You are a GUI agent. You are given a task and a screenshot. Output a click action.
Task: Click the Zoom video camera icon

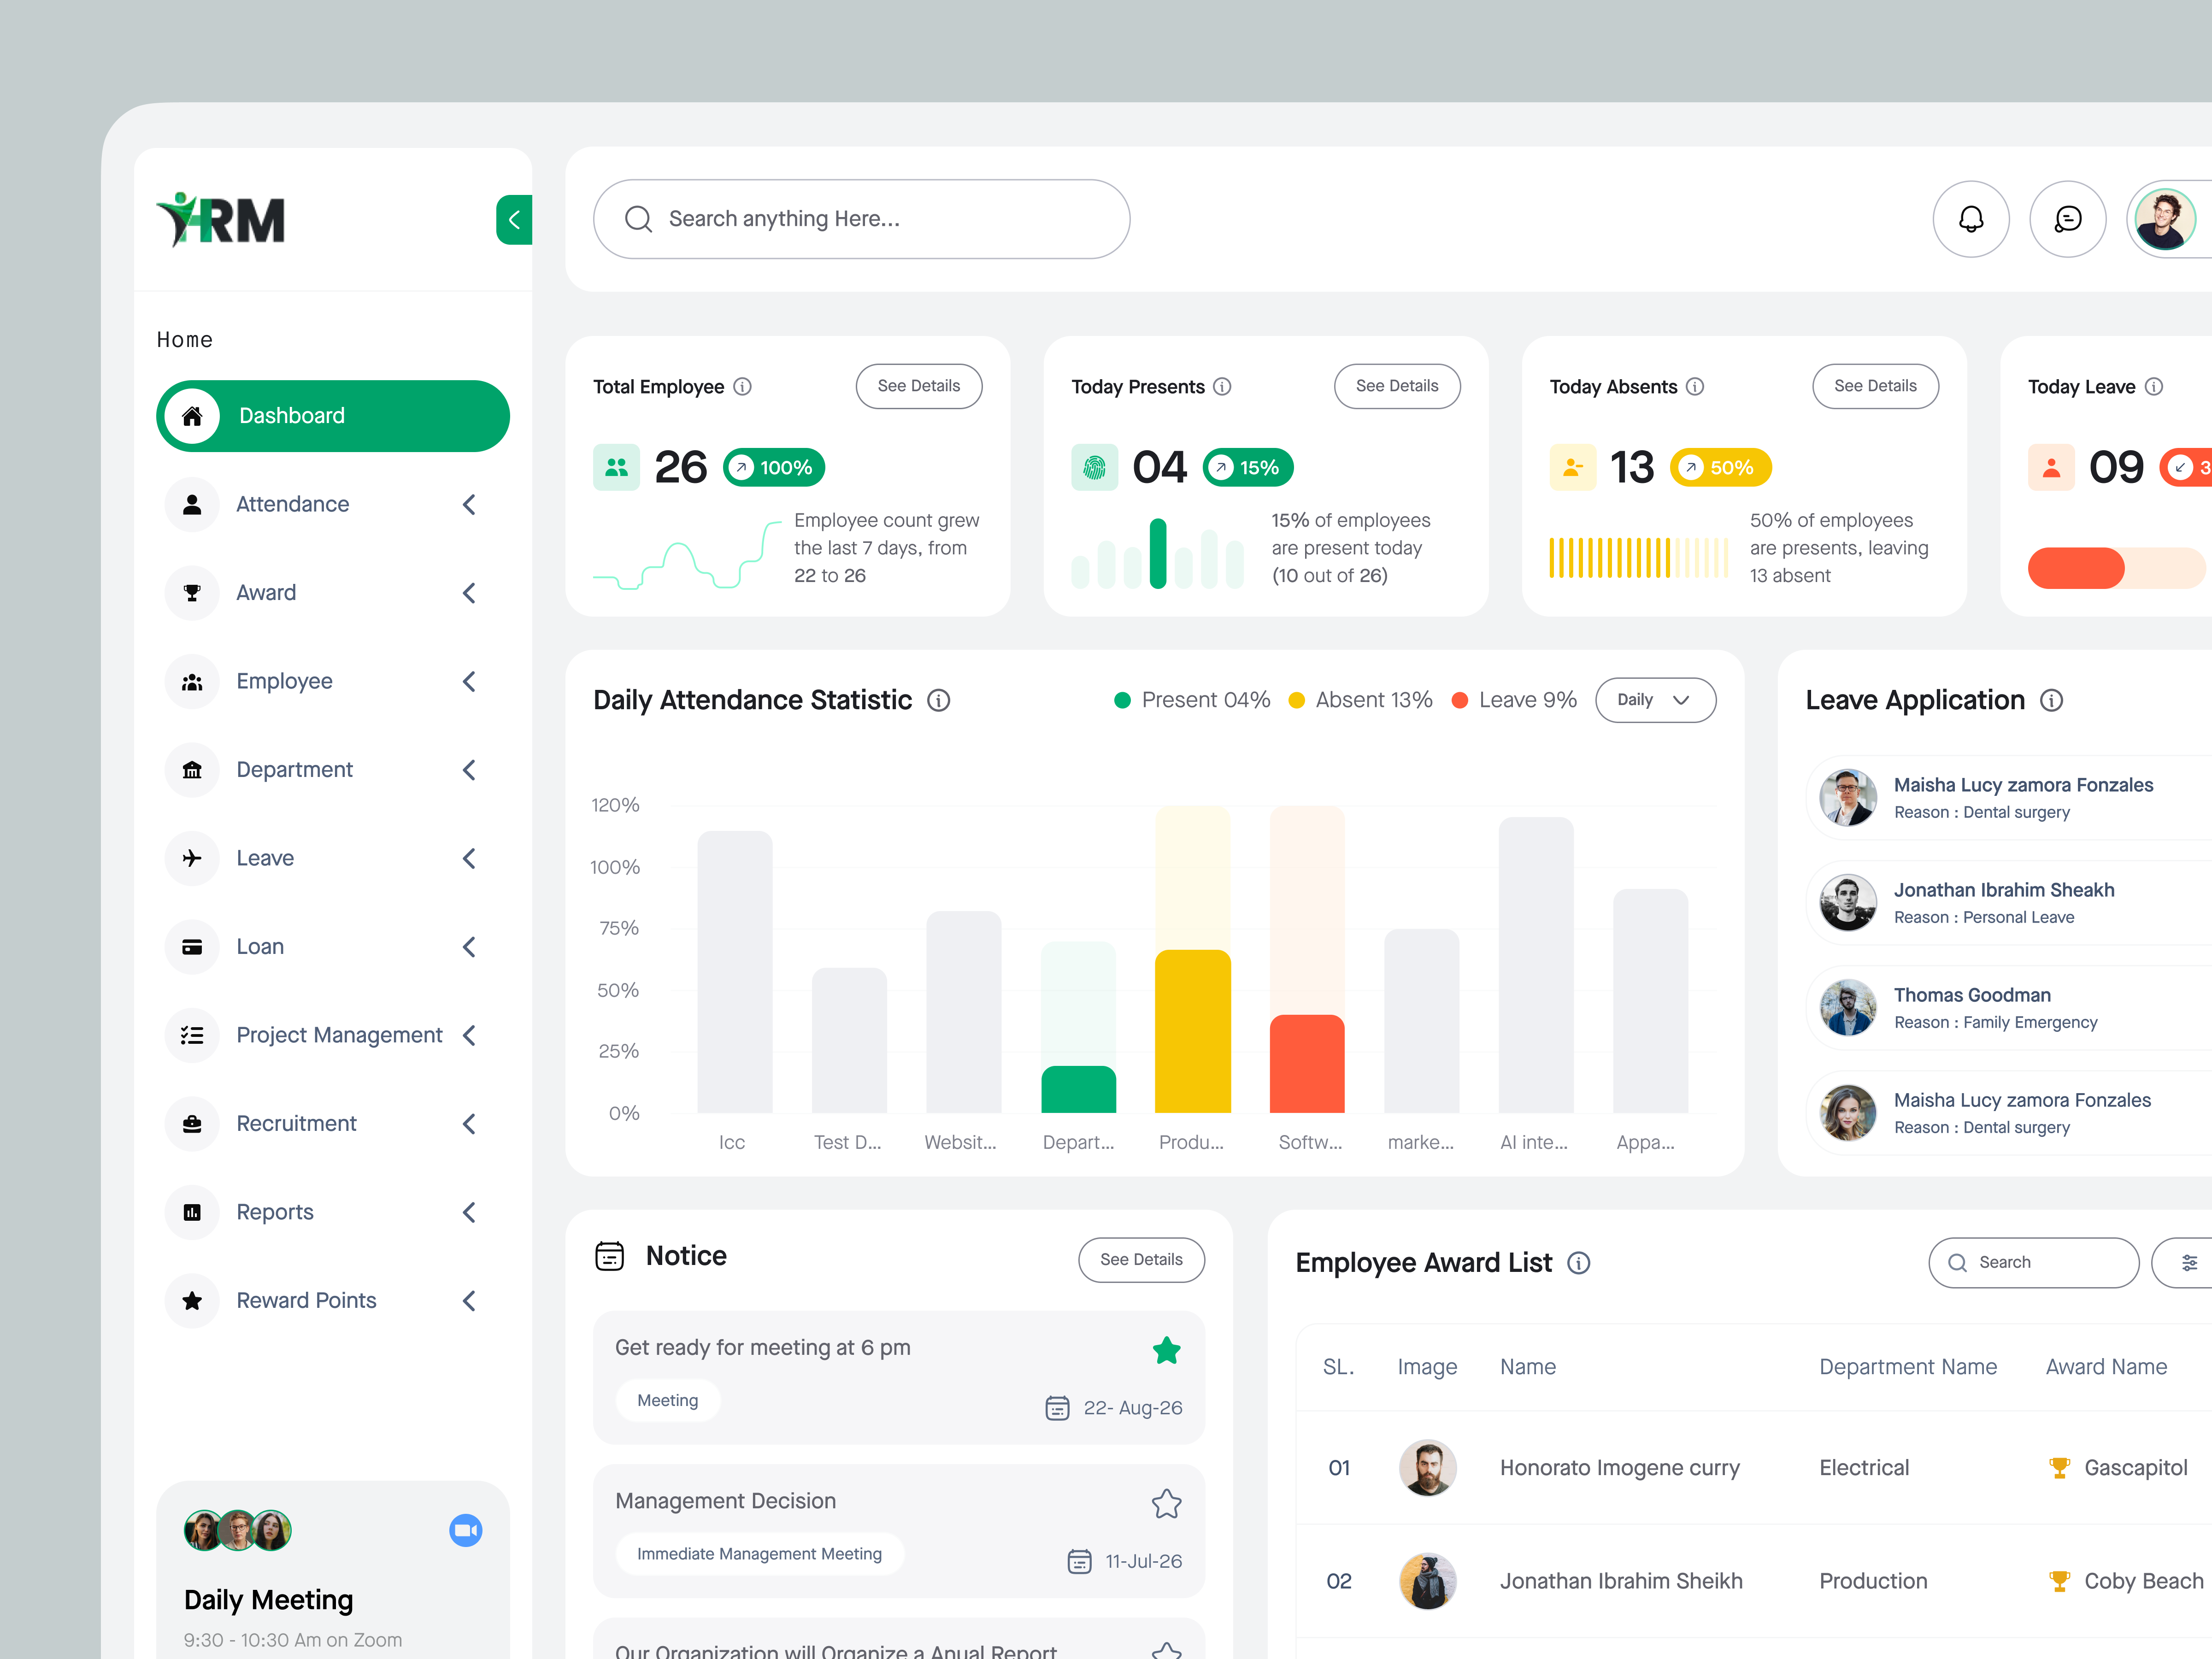coord(465,1530)
